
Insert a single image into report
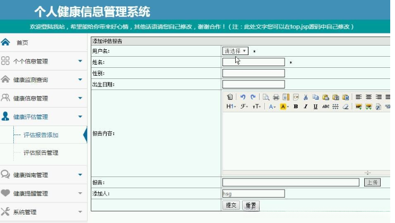[358, 106]
